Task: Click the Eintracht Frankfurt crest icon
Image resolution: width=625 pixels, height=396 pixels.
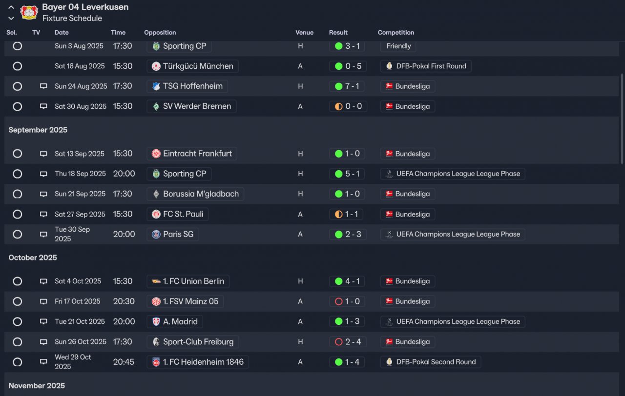Action: coord(156,154)
